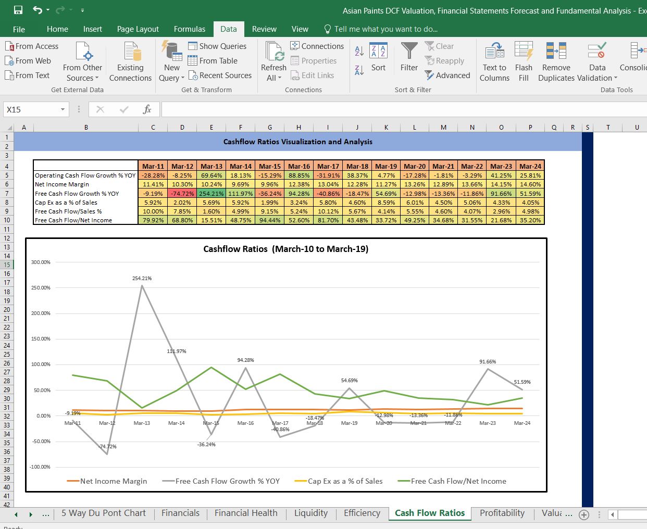Select Operating Cash Flow Growth % YOY label
Image resolution: width=647 pixels, height=529 pixels.
point(85,175)
